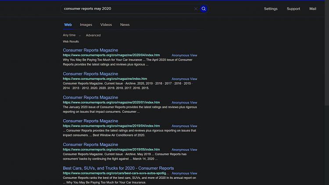The image size is (329, 185).
Task: Expand the Any time filter dropdown
Action: [x=72, y=35]
